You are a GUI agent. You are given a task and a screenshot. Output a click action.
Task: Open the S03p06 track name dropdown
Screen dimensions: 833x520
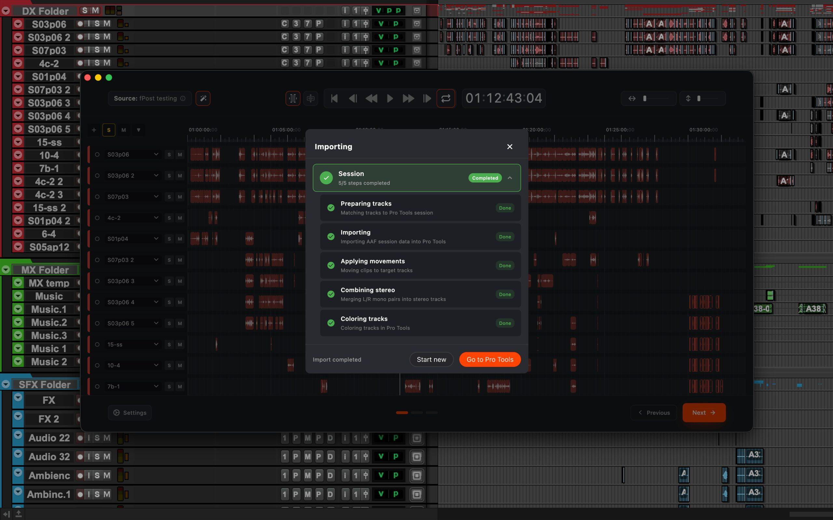[156, 155]
